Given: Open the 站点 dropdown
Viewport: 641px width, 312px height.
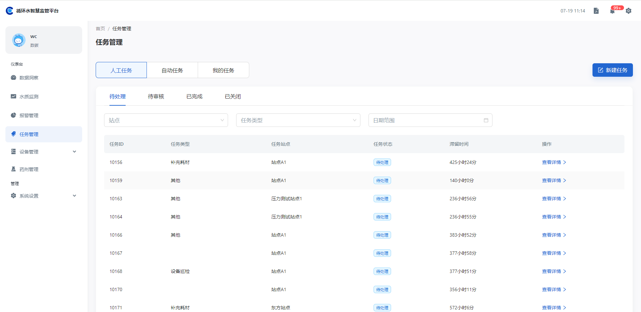Looking at the screenshot, I should coord(166,120).
